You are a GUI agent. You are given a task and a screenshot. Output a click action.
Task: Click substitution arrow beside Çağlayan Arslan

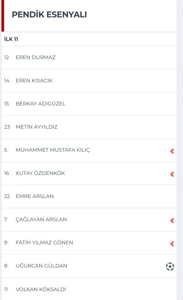172,221
